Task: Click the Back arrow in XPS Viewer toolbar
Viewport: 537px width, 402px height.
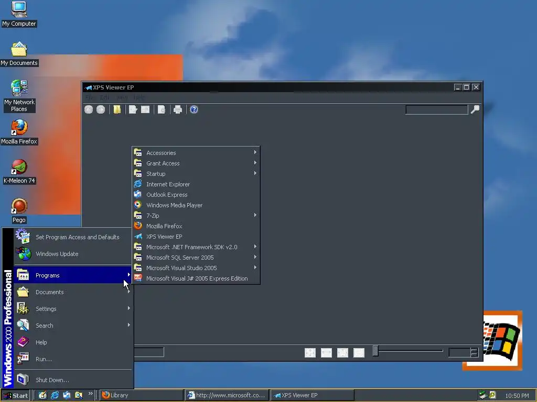Action: [89, 109]
